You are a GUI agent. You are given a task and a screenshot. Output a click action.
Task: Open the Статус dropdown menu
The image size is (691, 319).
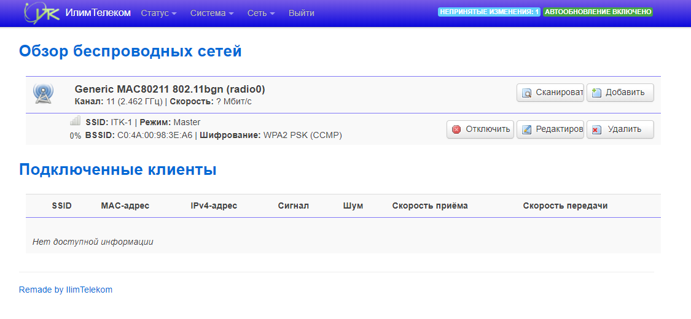coord(158,13)
